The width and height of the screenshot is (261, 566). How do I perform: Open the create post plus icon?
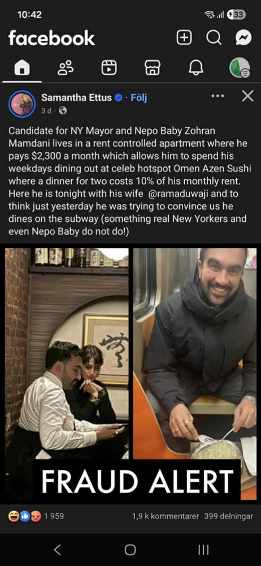coord(184,38)
